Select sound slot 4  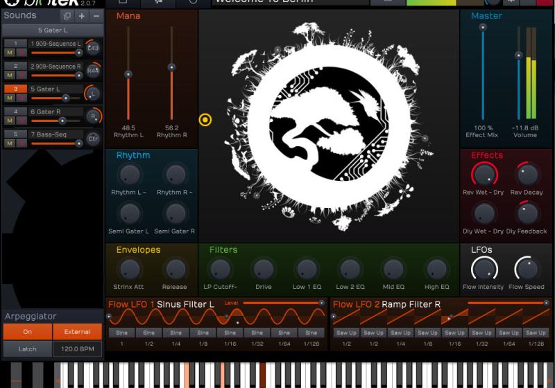point(15,112)
